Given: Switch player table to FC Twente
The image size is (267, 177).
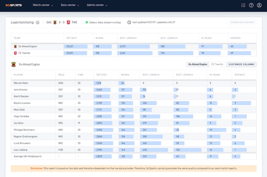Looking at the screenshot, I should click(217, 64).
